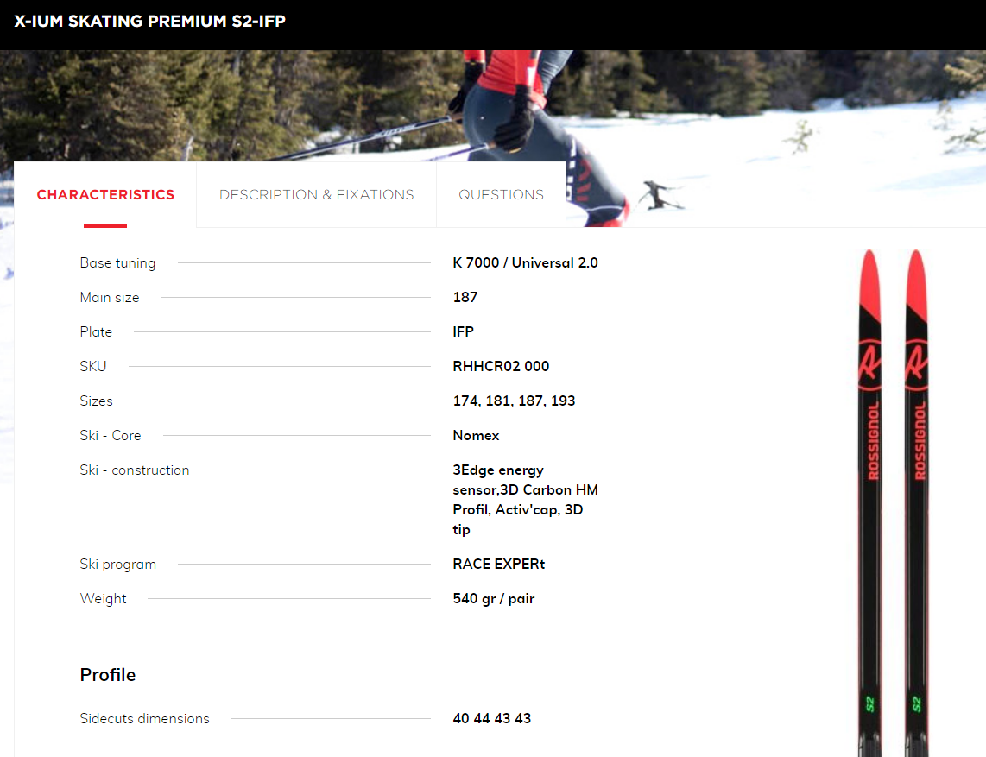Select the Ski program value RACE EXPERt
Screen dimensions: 986x757
499,564
